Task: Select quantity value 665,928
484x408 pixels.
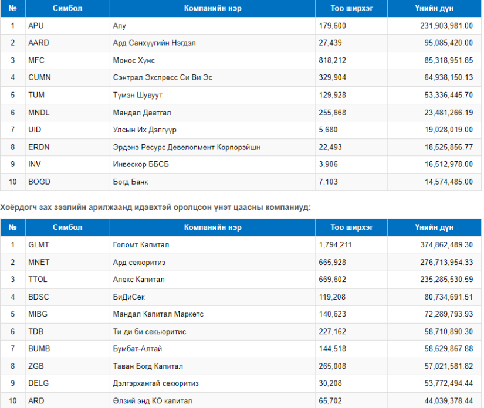Action: (332, 263)
